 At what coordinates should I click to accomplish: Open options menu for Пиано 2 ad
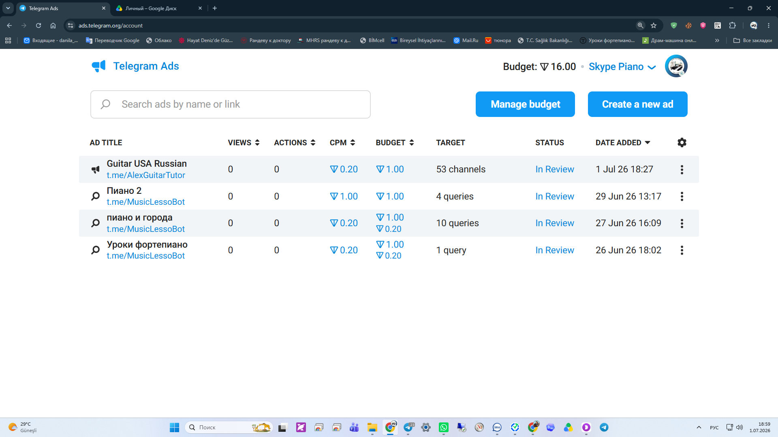682,196
